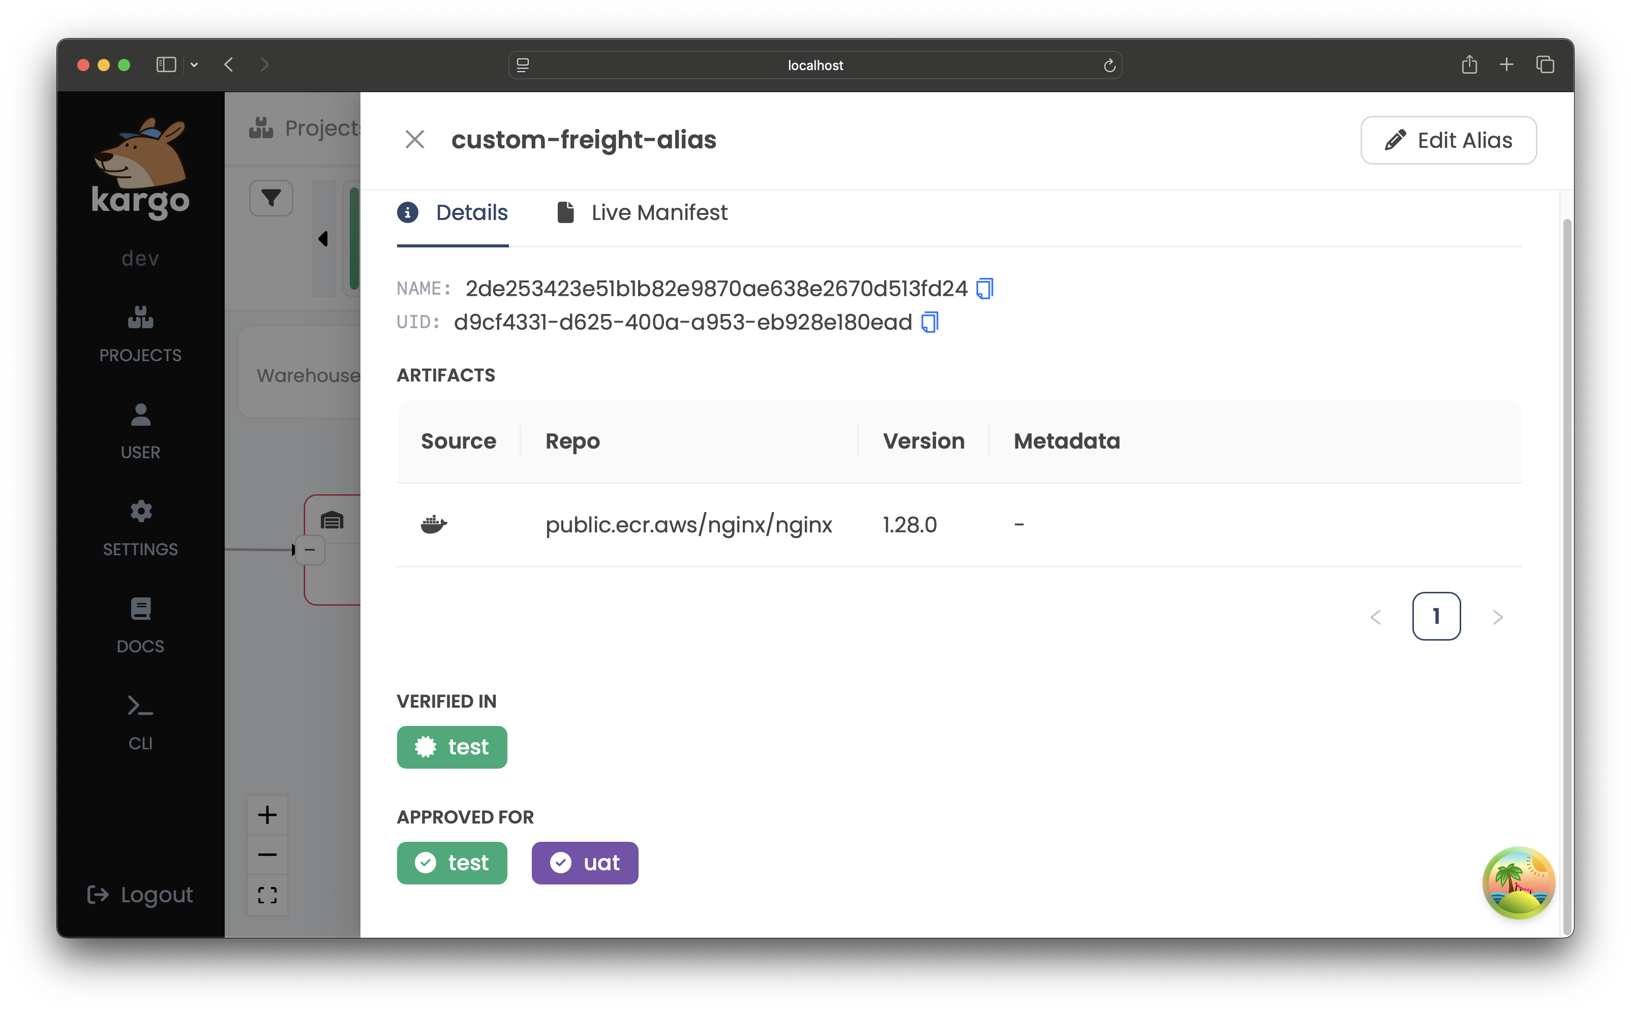Click the filter funnel icon
This screenshot has height=1013, width=1631.
tap(271, 198)
